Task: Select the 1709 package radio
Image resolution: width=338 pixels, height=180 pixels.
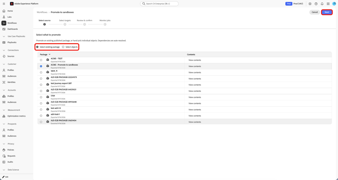Action: point(41,97)
